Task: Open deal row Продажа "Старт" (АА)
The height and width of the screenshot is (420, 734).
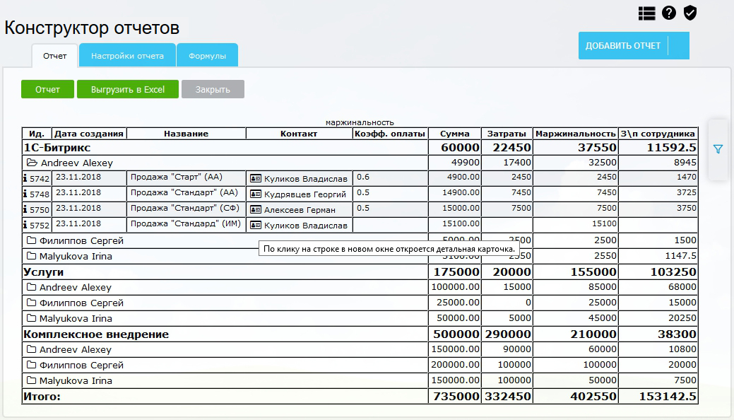Action: 186,178
